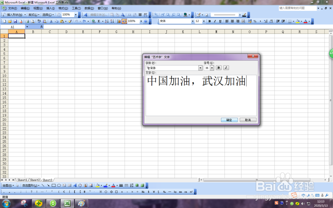Viewport: 333px width, 208px height.
Task: Expand the font size dropdown in WordArt dialog
Action: pos(212,68)
